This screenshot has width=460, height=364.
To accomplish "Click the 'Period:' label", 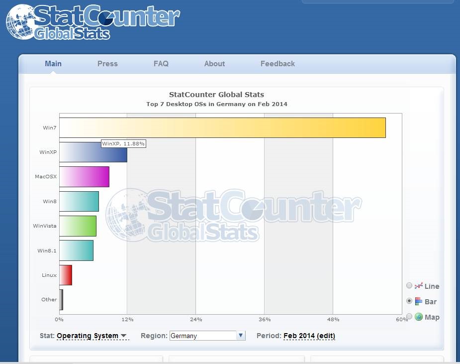I will (x=269, y=336).
